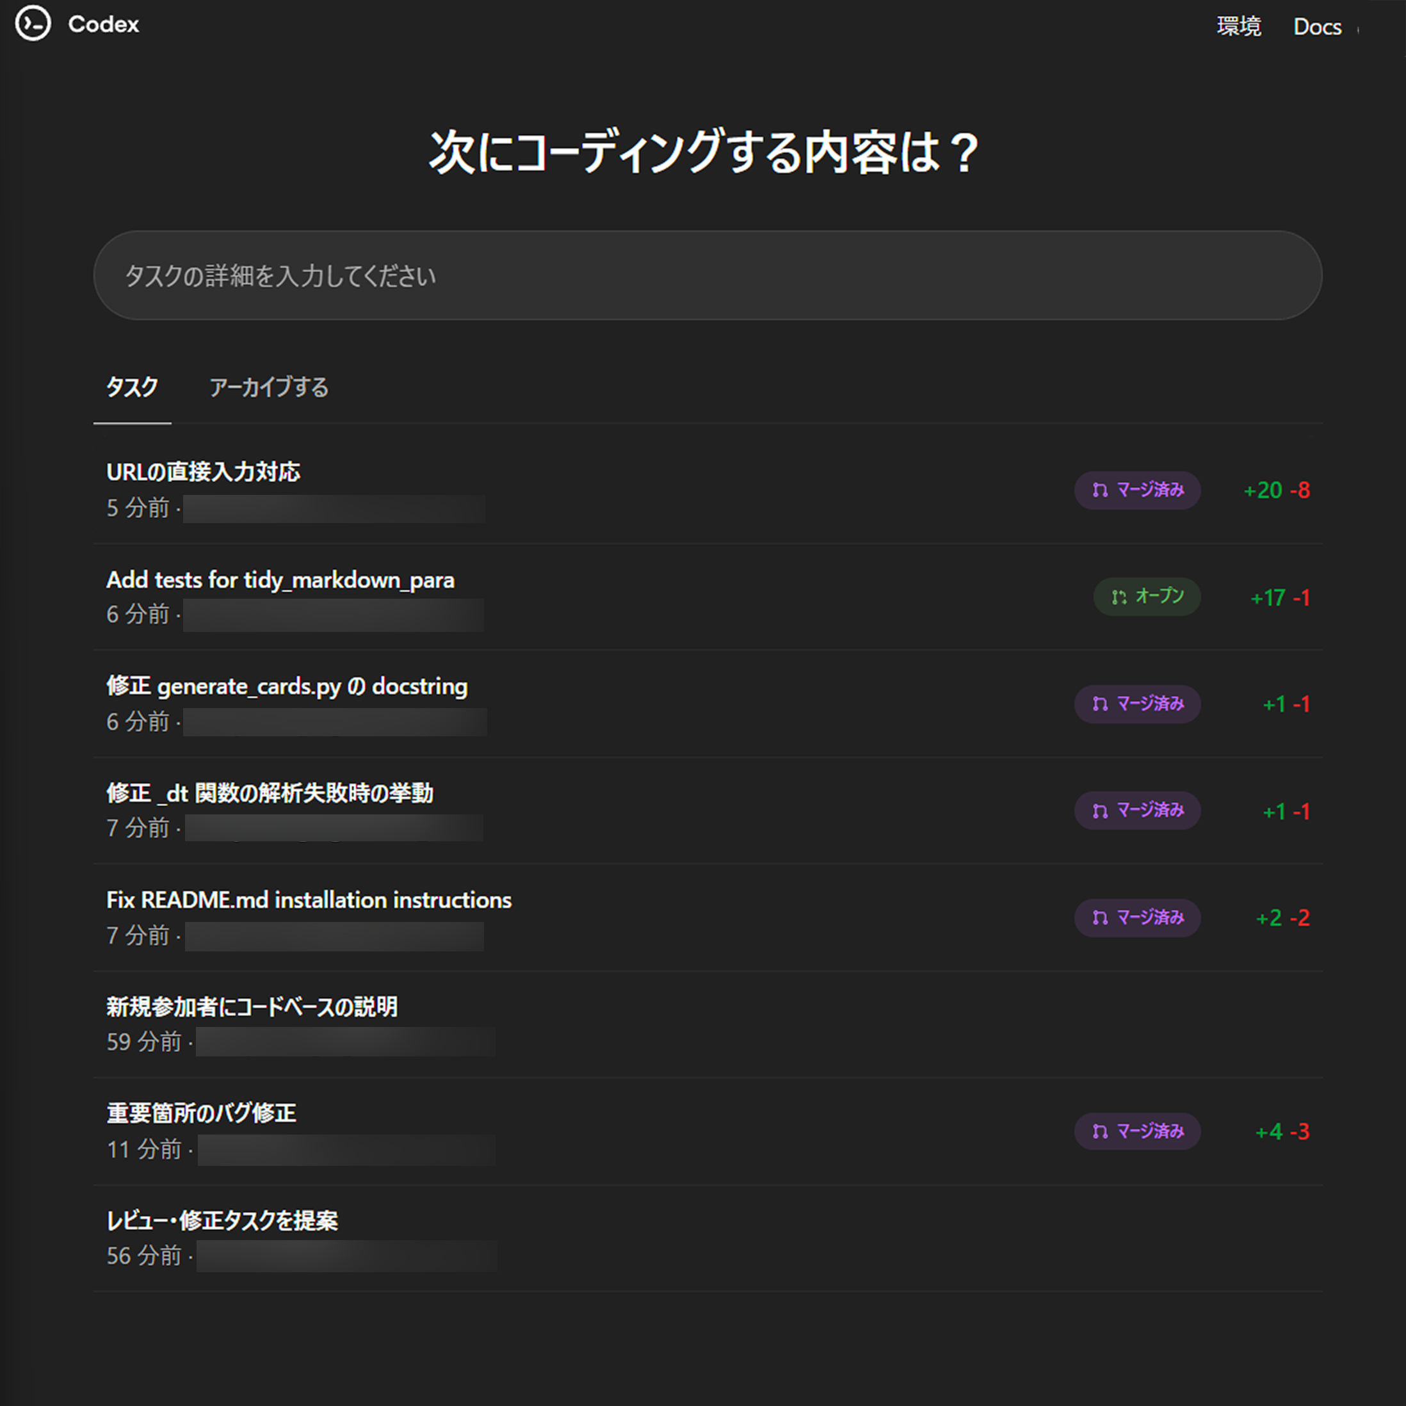Screen dimensions: 1406x1406
Task: Open 重要箇所のバグ修正 task
Action: coord(202,1113)
